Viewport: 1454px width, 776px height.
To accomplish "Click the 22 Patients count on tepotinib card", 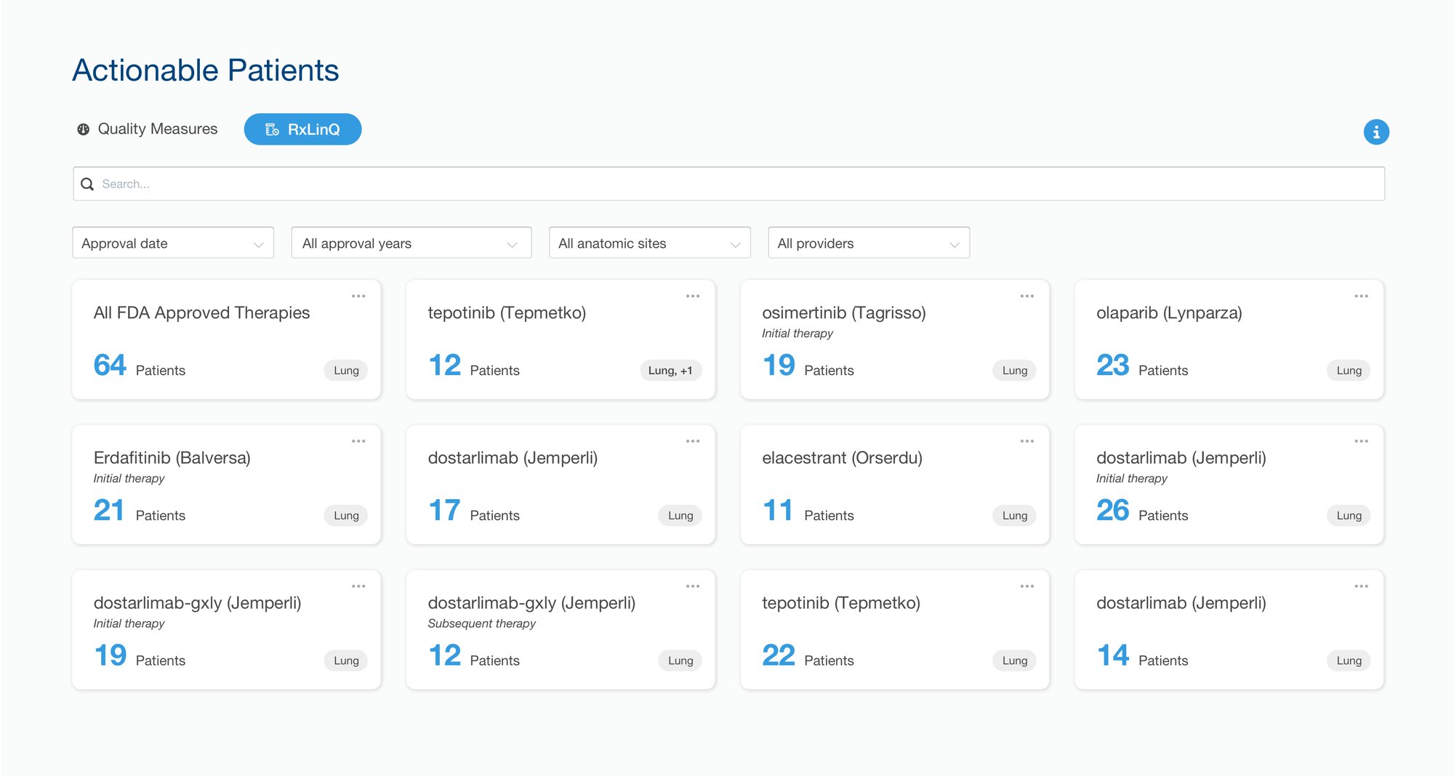I will 808,655.
